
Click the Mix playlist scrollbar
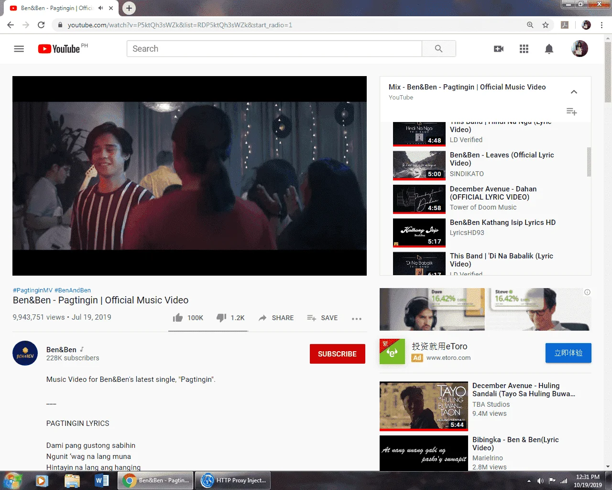pyautogui.click(x=589, y=162)
